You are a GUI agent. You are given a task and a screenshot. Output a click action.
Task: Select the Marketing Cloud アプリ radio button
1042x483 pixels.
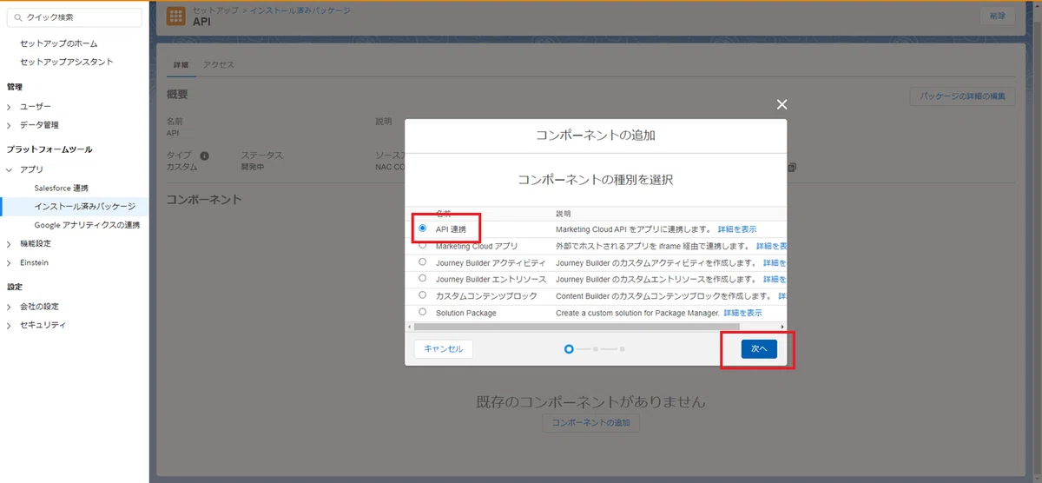point(422,245)
